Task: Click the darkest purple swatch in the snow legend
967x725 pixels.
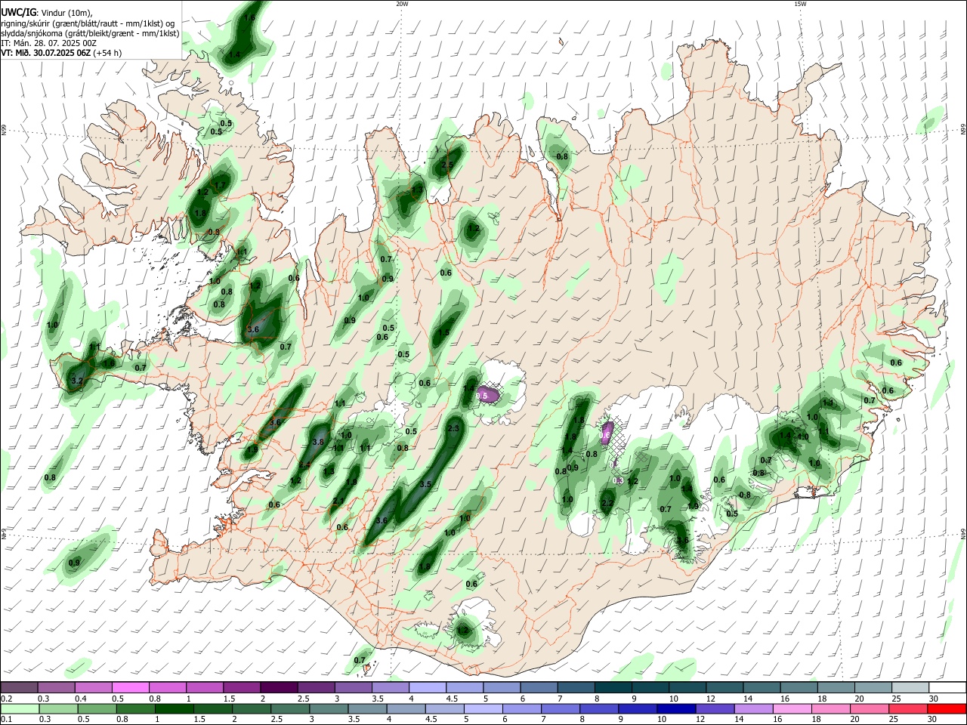Action: click(x=279, y=688)
